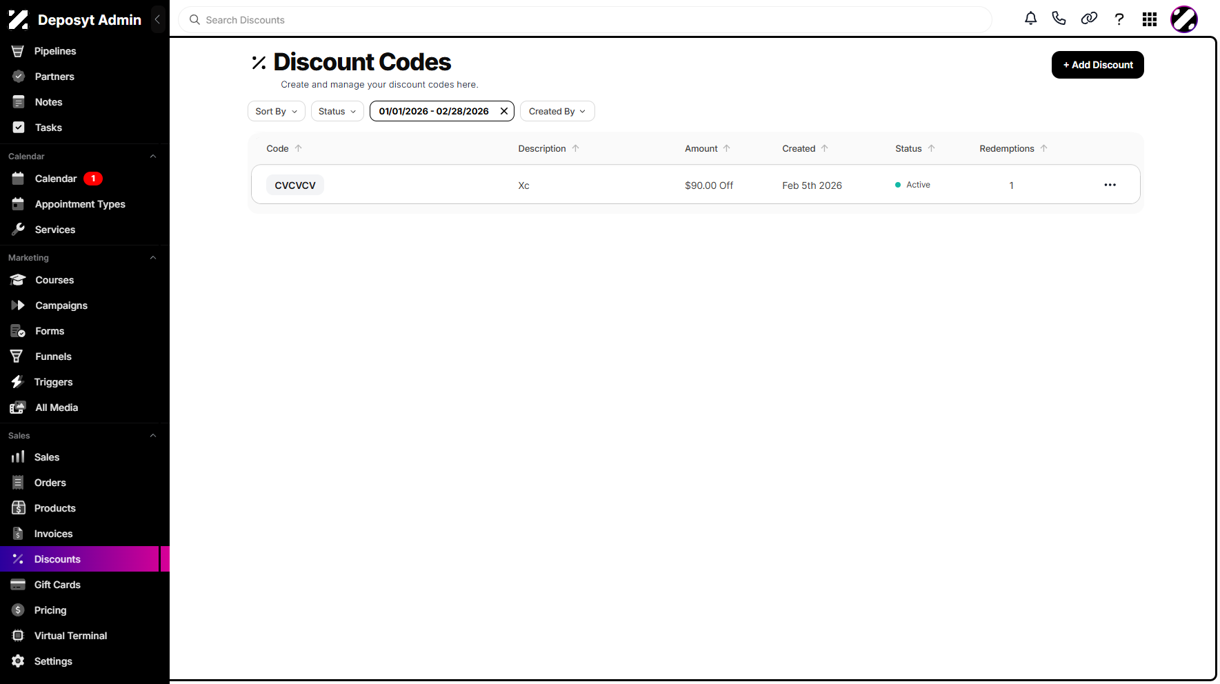Click the link chain icon in the header
1220x684 pixels.
[1089, 19]
